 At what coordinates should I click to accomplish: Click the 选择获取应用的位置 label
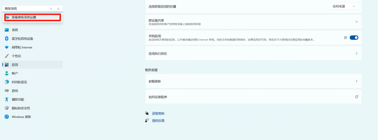point(162,7)
